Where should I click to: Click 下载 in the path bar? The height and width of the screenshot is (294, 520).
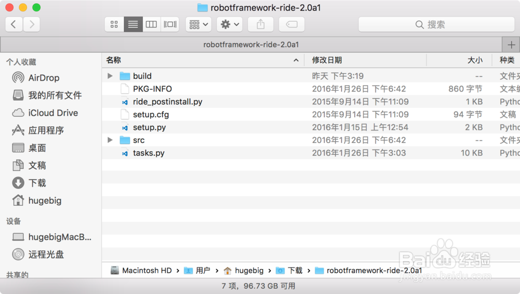pyautogui.click(x=289, y=271)
